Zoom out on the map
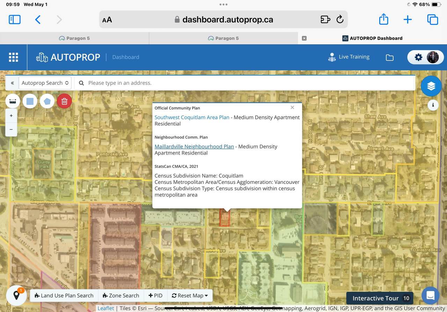 pos(11,129)
